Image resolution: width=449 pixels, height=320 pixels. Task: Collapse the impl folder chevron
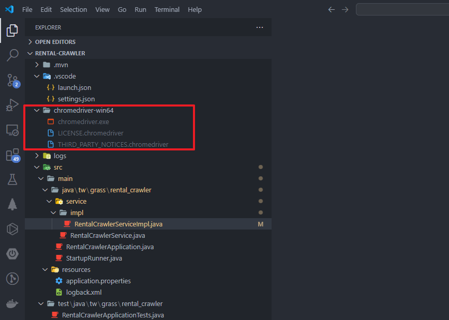53,212
